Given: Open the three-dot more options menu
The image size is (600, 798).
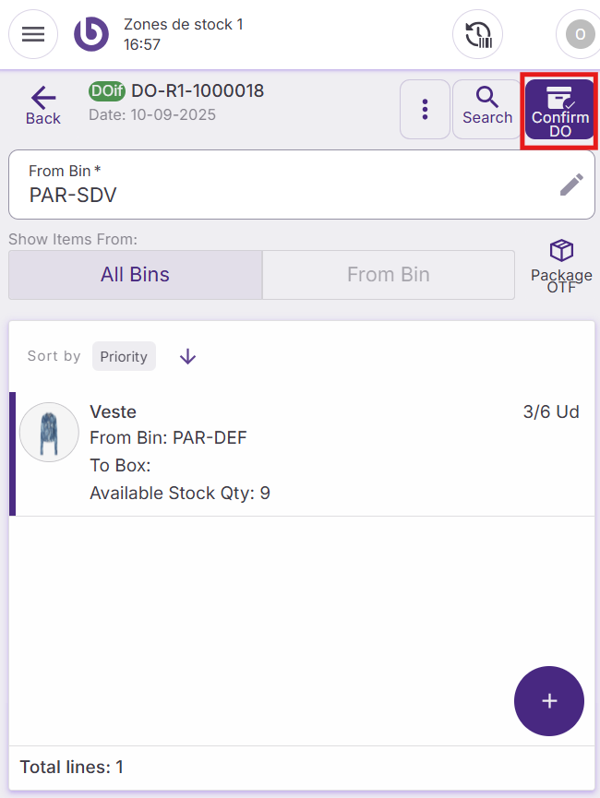Looking at the screenshot, I should click(425, 109).
